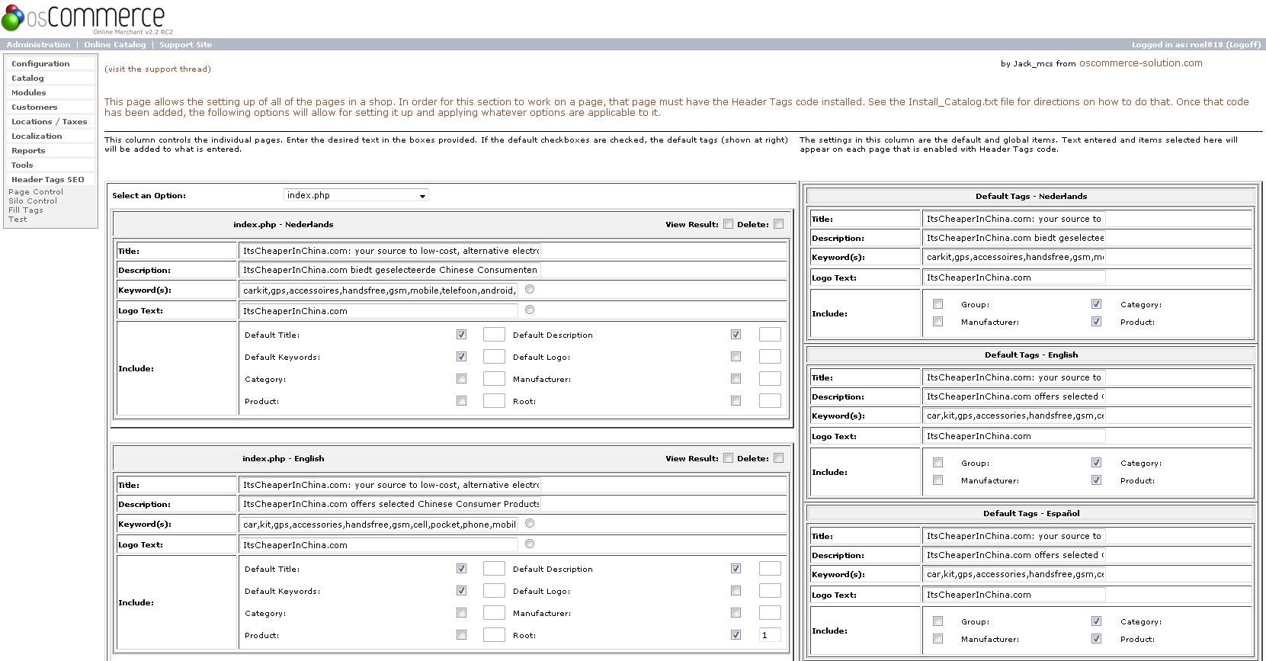Open the Locations / Taxes menu

click(x=49, y=122)
